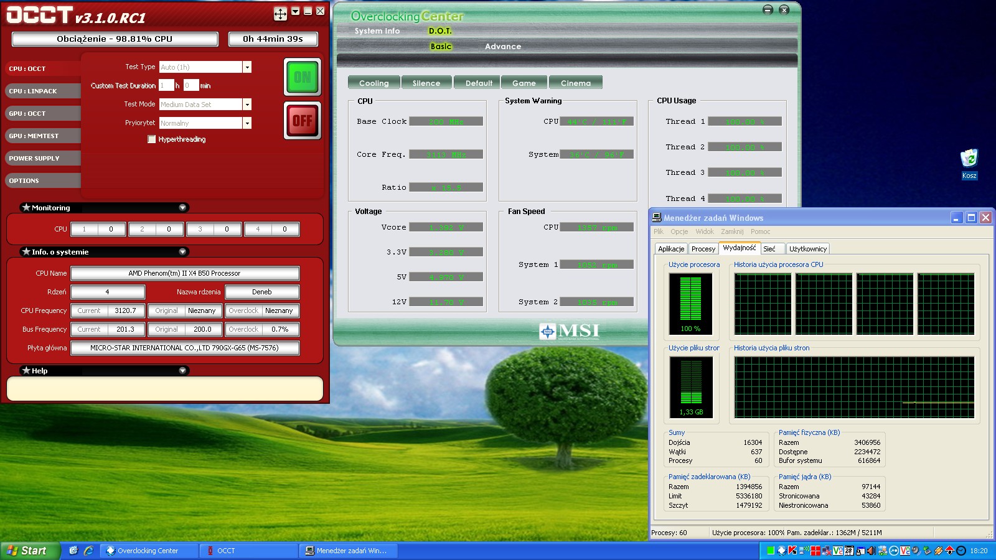Click the red up-down arrows tray icon

[950, 551]
